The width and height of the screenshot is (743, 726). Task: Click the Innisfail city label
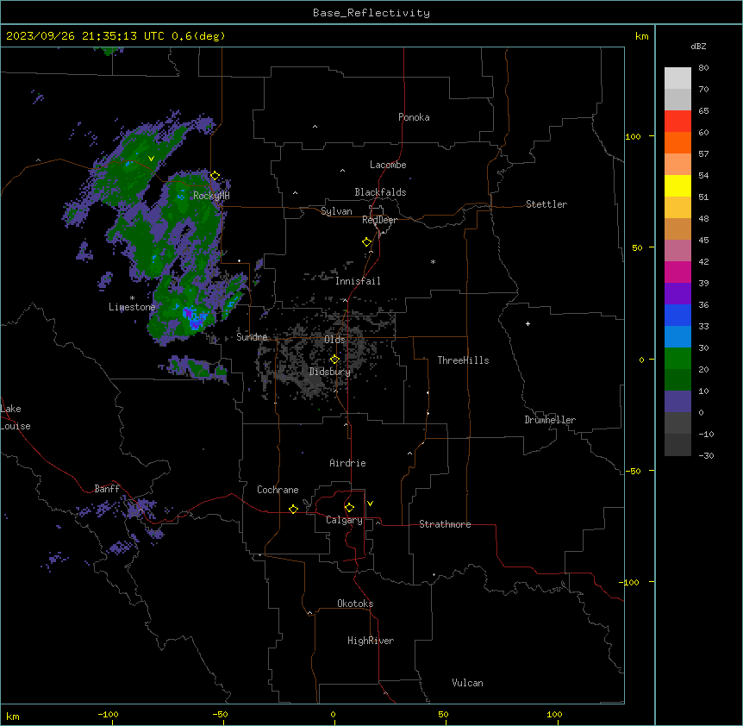pyautogui.click(x=358, y=281)
